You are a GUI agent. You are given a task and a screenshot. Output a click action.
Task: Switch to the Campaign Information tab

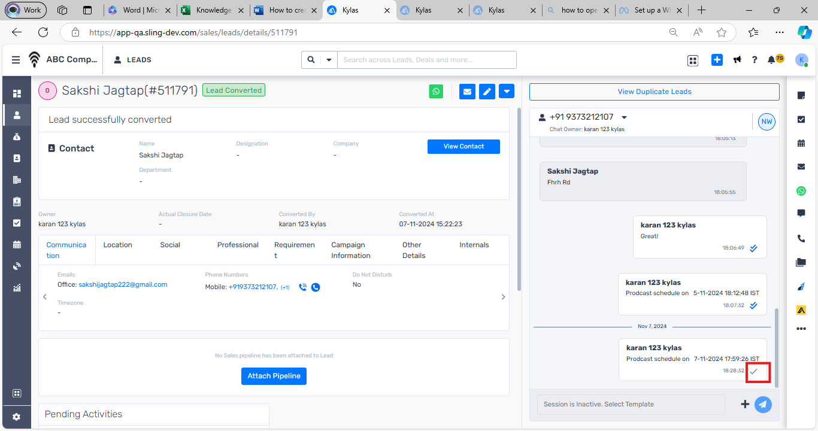[x=351, y=250]
